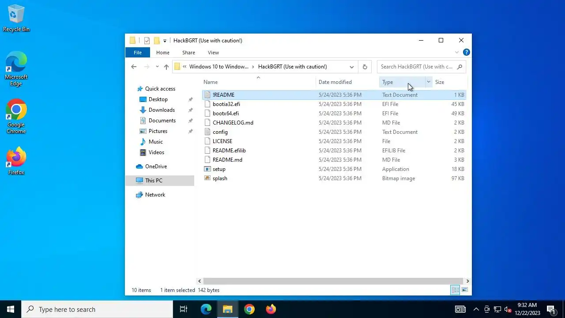
Task: Switch to Large icons view layout
Action: [x=464, y=290]
